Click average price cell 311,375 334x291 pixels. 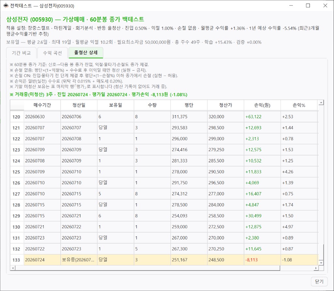click(x=189, y=117)
